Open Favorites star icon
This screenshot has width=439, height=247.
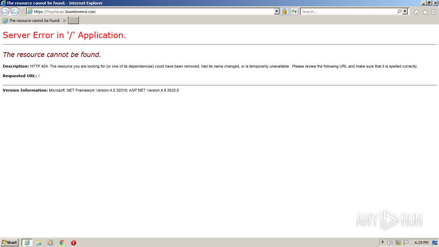(x=425, y=12)
